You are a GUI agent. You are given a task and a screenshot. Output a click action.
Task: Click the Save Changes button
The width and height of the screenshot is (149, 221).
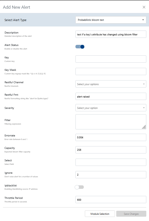[131, 214]
